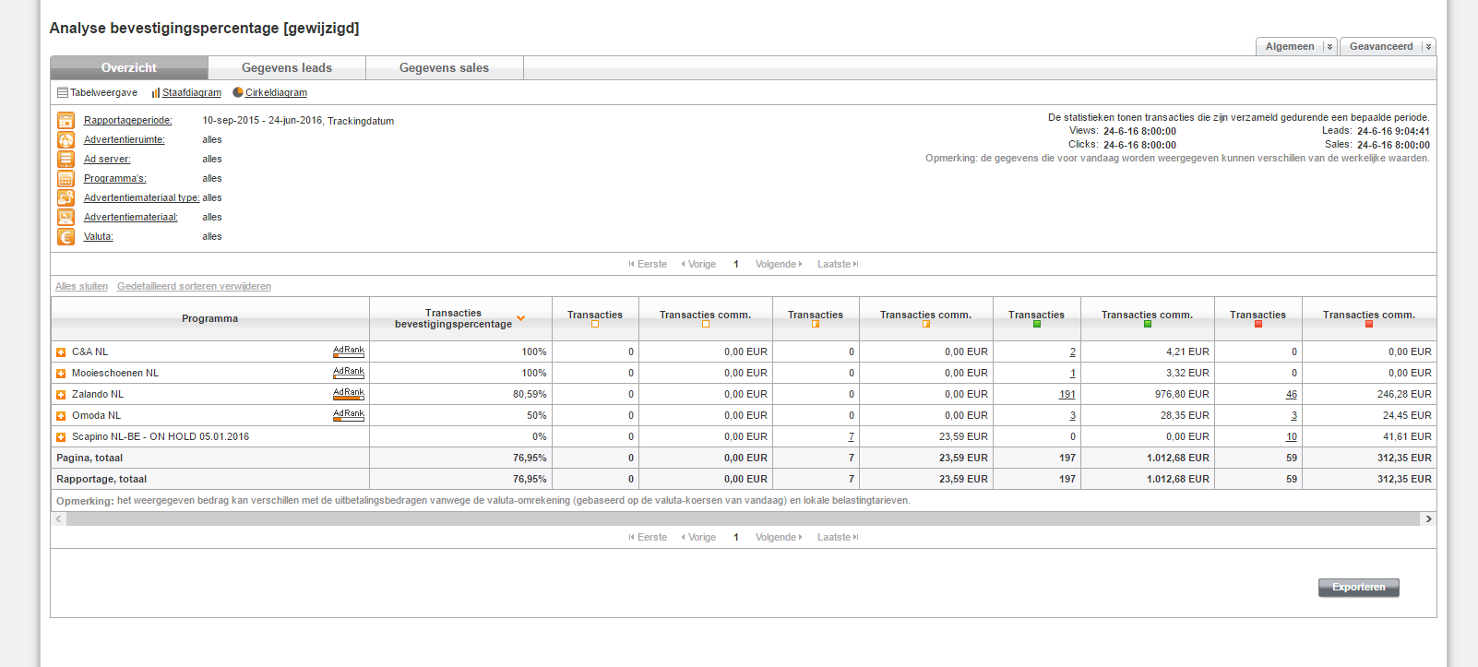Open Scapino's 7 pending transactions link

tap(852, 437)
